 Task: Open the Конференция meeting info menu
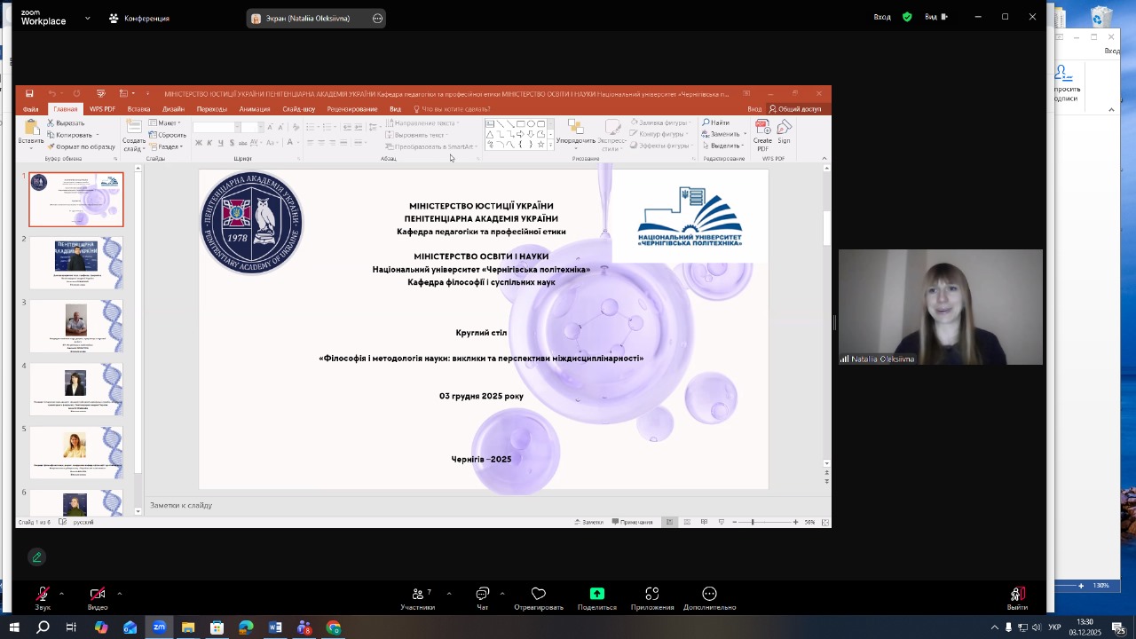138,18
